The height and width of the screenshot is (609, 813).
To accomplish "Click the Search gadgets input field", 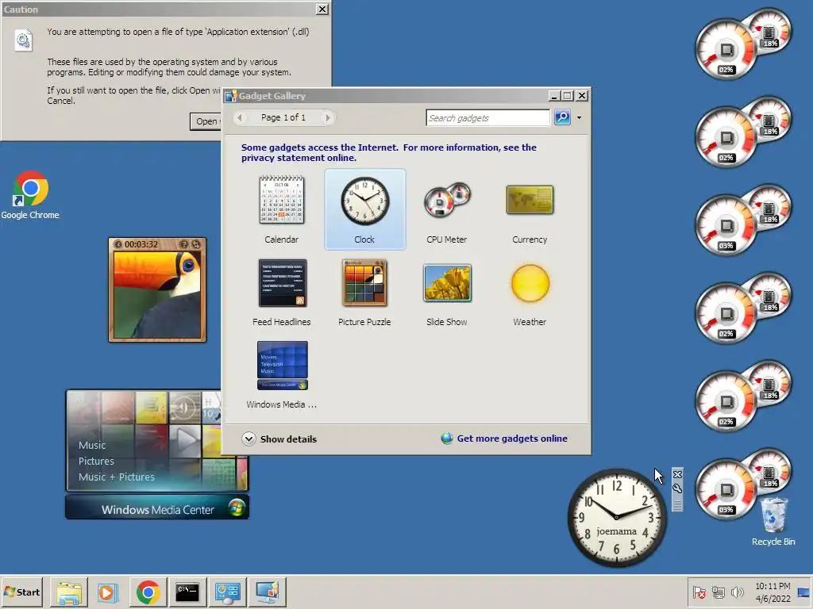I will [x=487, y=117].
